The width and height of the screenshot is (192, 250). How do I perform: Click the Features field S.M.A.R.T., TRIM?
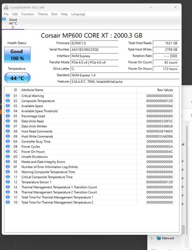click(x=124, y=81)
